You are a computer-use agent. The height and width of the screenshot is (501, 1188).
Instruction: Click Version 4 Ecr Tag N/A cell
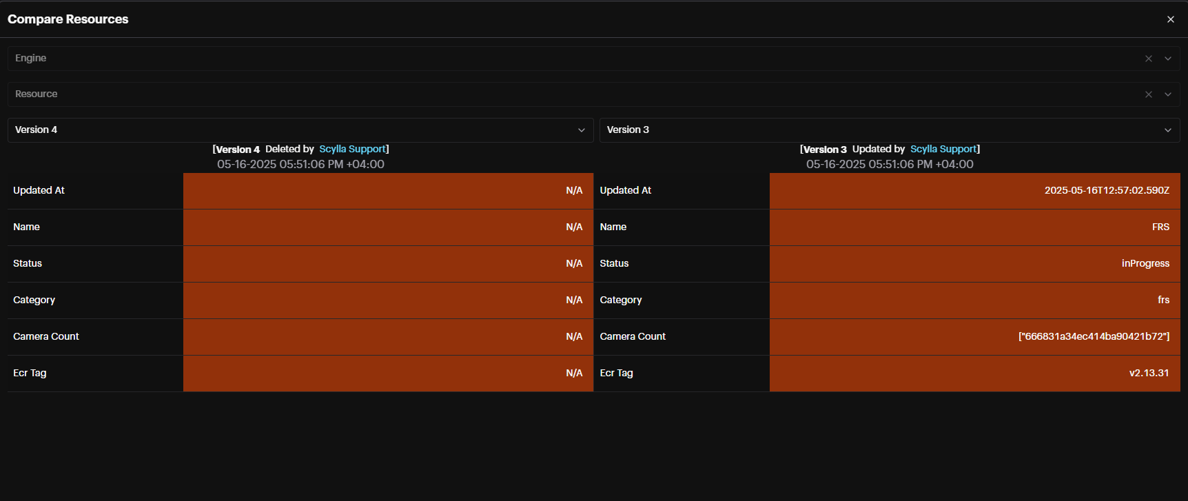coord(573,374)
